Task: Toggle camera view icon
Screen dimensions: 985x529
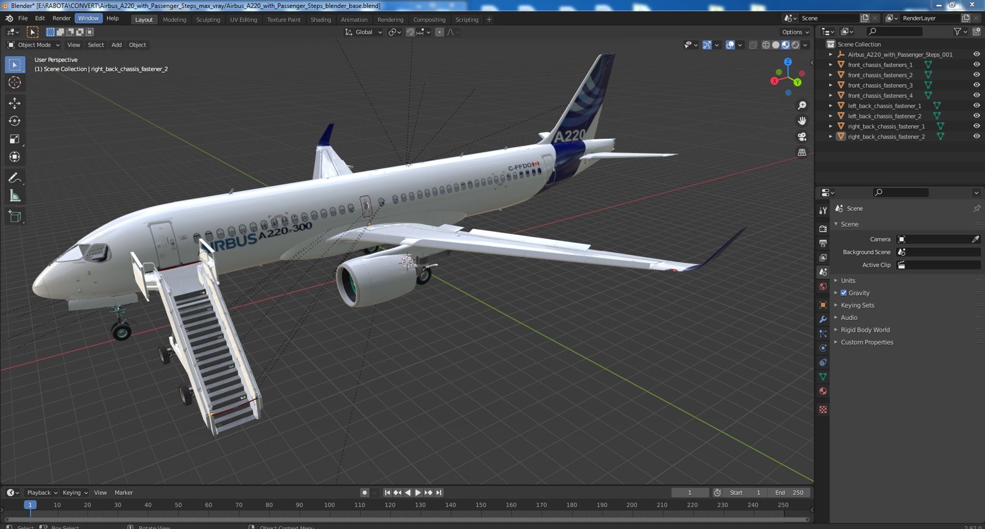Action: (802, 137)
